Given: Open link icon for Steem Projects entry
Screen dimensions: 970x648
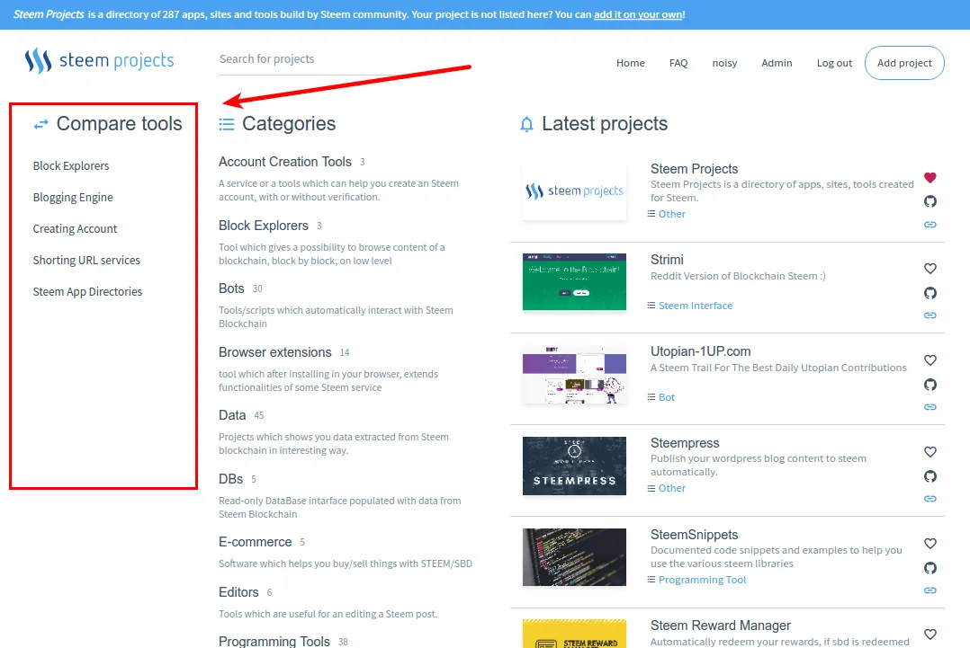Looking at the screenshot, I should 930,224.
